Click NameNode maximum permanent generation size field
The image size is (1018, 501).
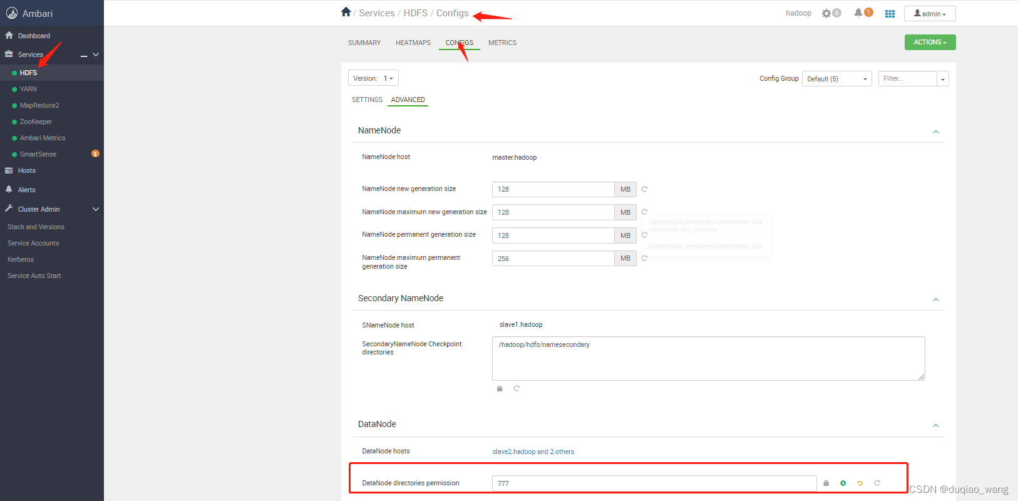click(553, 259)
